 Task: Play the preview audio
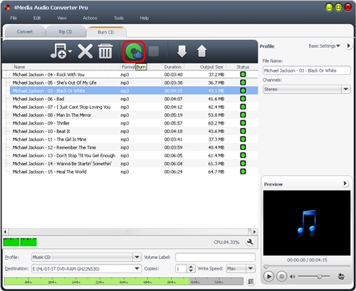tap(268, 277)
